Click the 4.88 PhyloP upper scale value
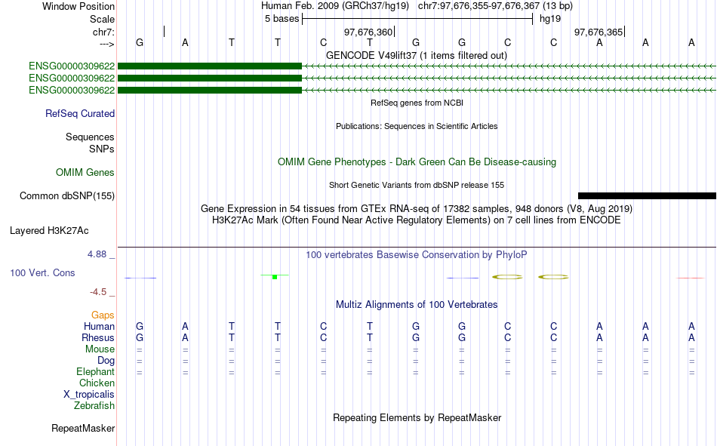The height and width of the screenshot is (446, 717). coord(97,254)
